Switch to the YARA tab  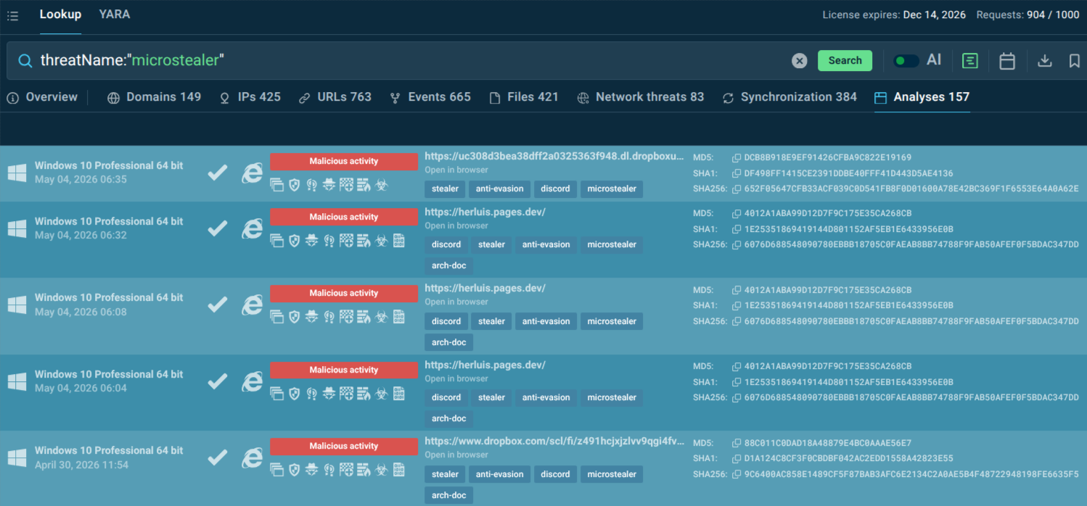(x=115, y=14)
